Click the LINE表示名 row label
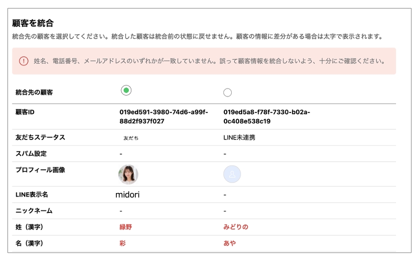419x259 pixels. coord(32,194)
